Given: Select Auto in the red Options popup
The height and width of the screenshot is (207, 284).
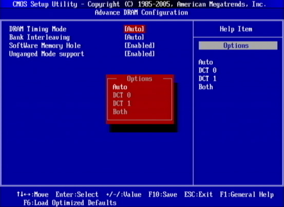Looking at the screenshot, I should 120,87.
